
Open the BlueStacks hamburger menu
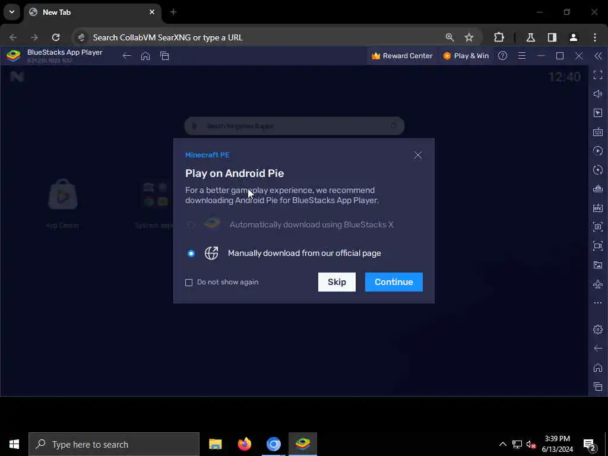tap(522, 56)
